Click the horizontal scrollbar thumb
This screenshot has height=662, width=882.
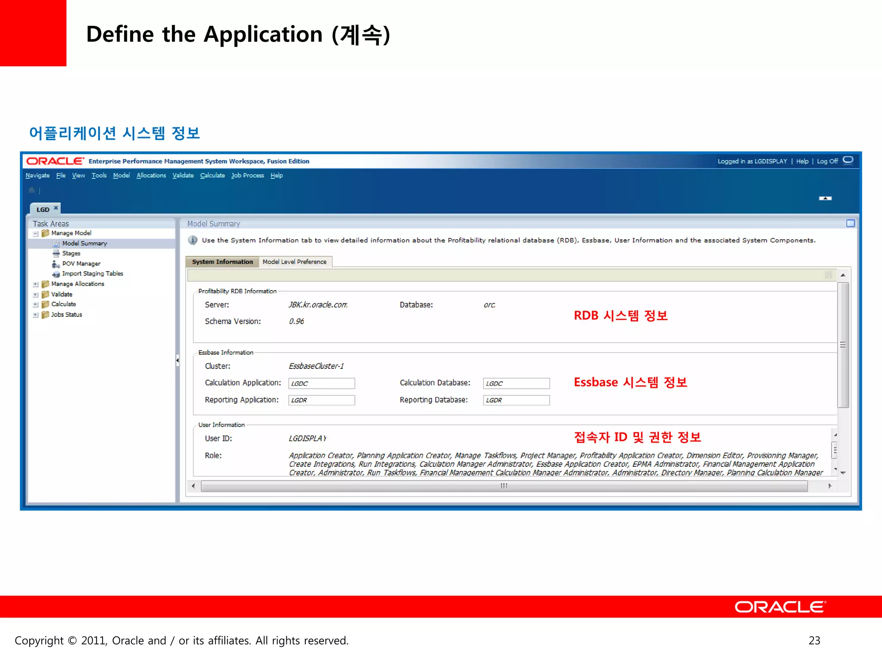[x=504, y=486]
